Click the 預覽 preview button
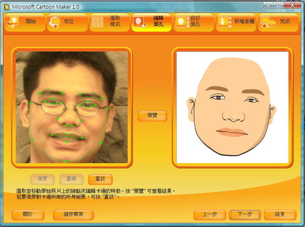Screen dimensions: 305x227 coord(152,116)
